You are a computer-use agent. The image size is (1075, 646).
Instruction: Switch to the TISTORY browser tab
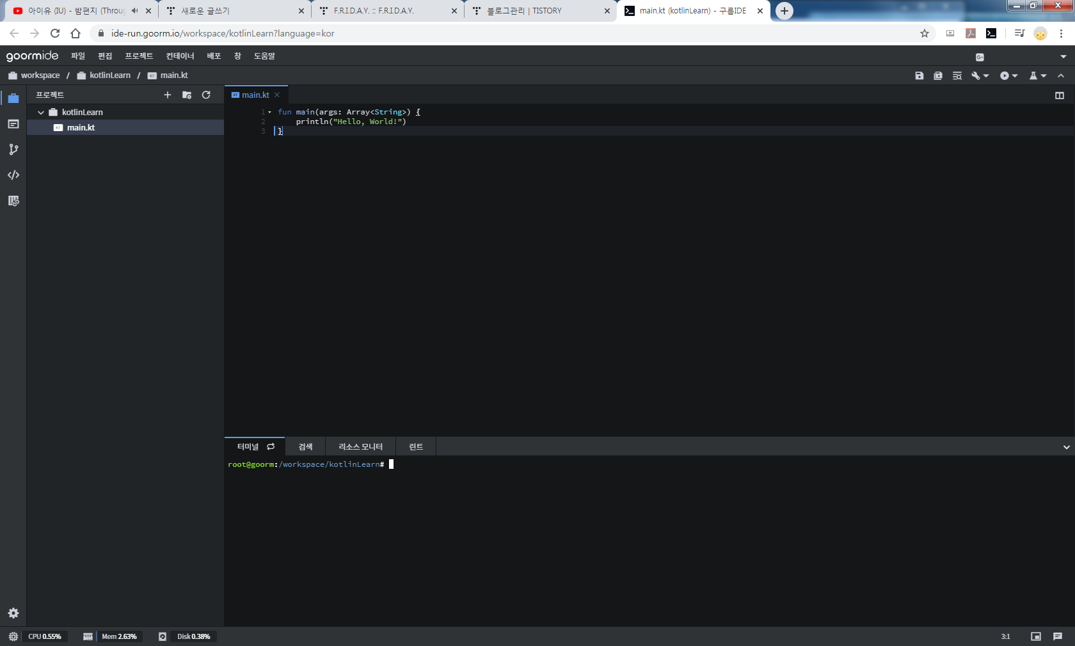541,11
